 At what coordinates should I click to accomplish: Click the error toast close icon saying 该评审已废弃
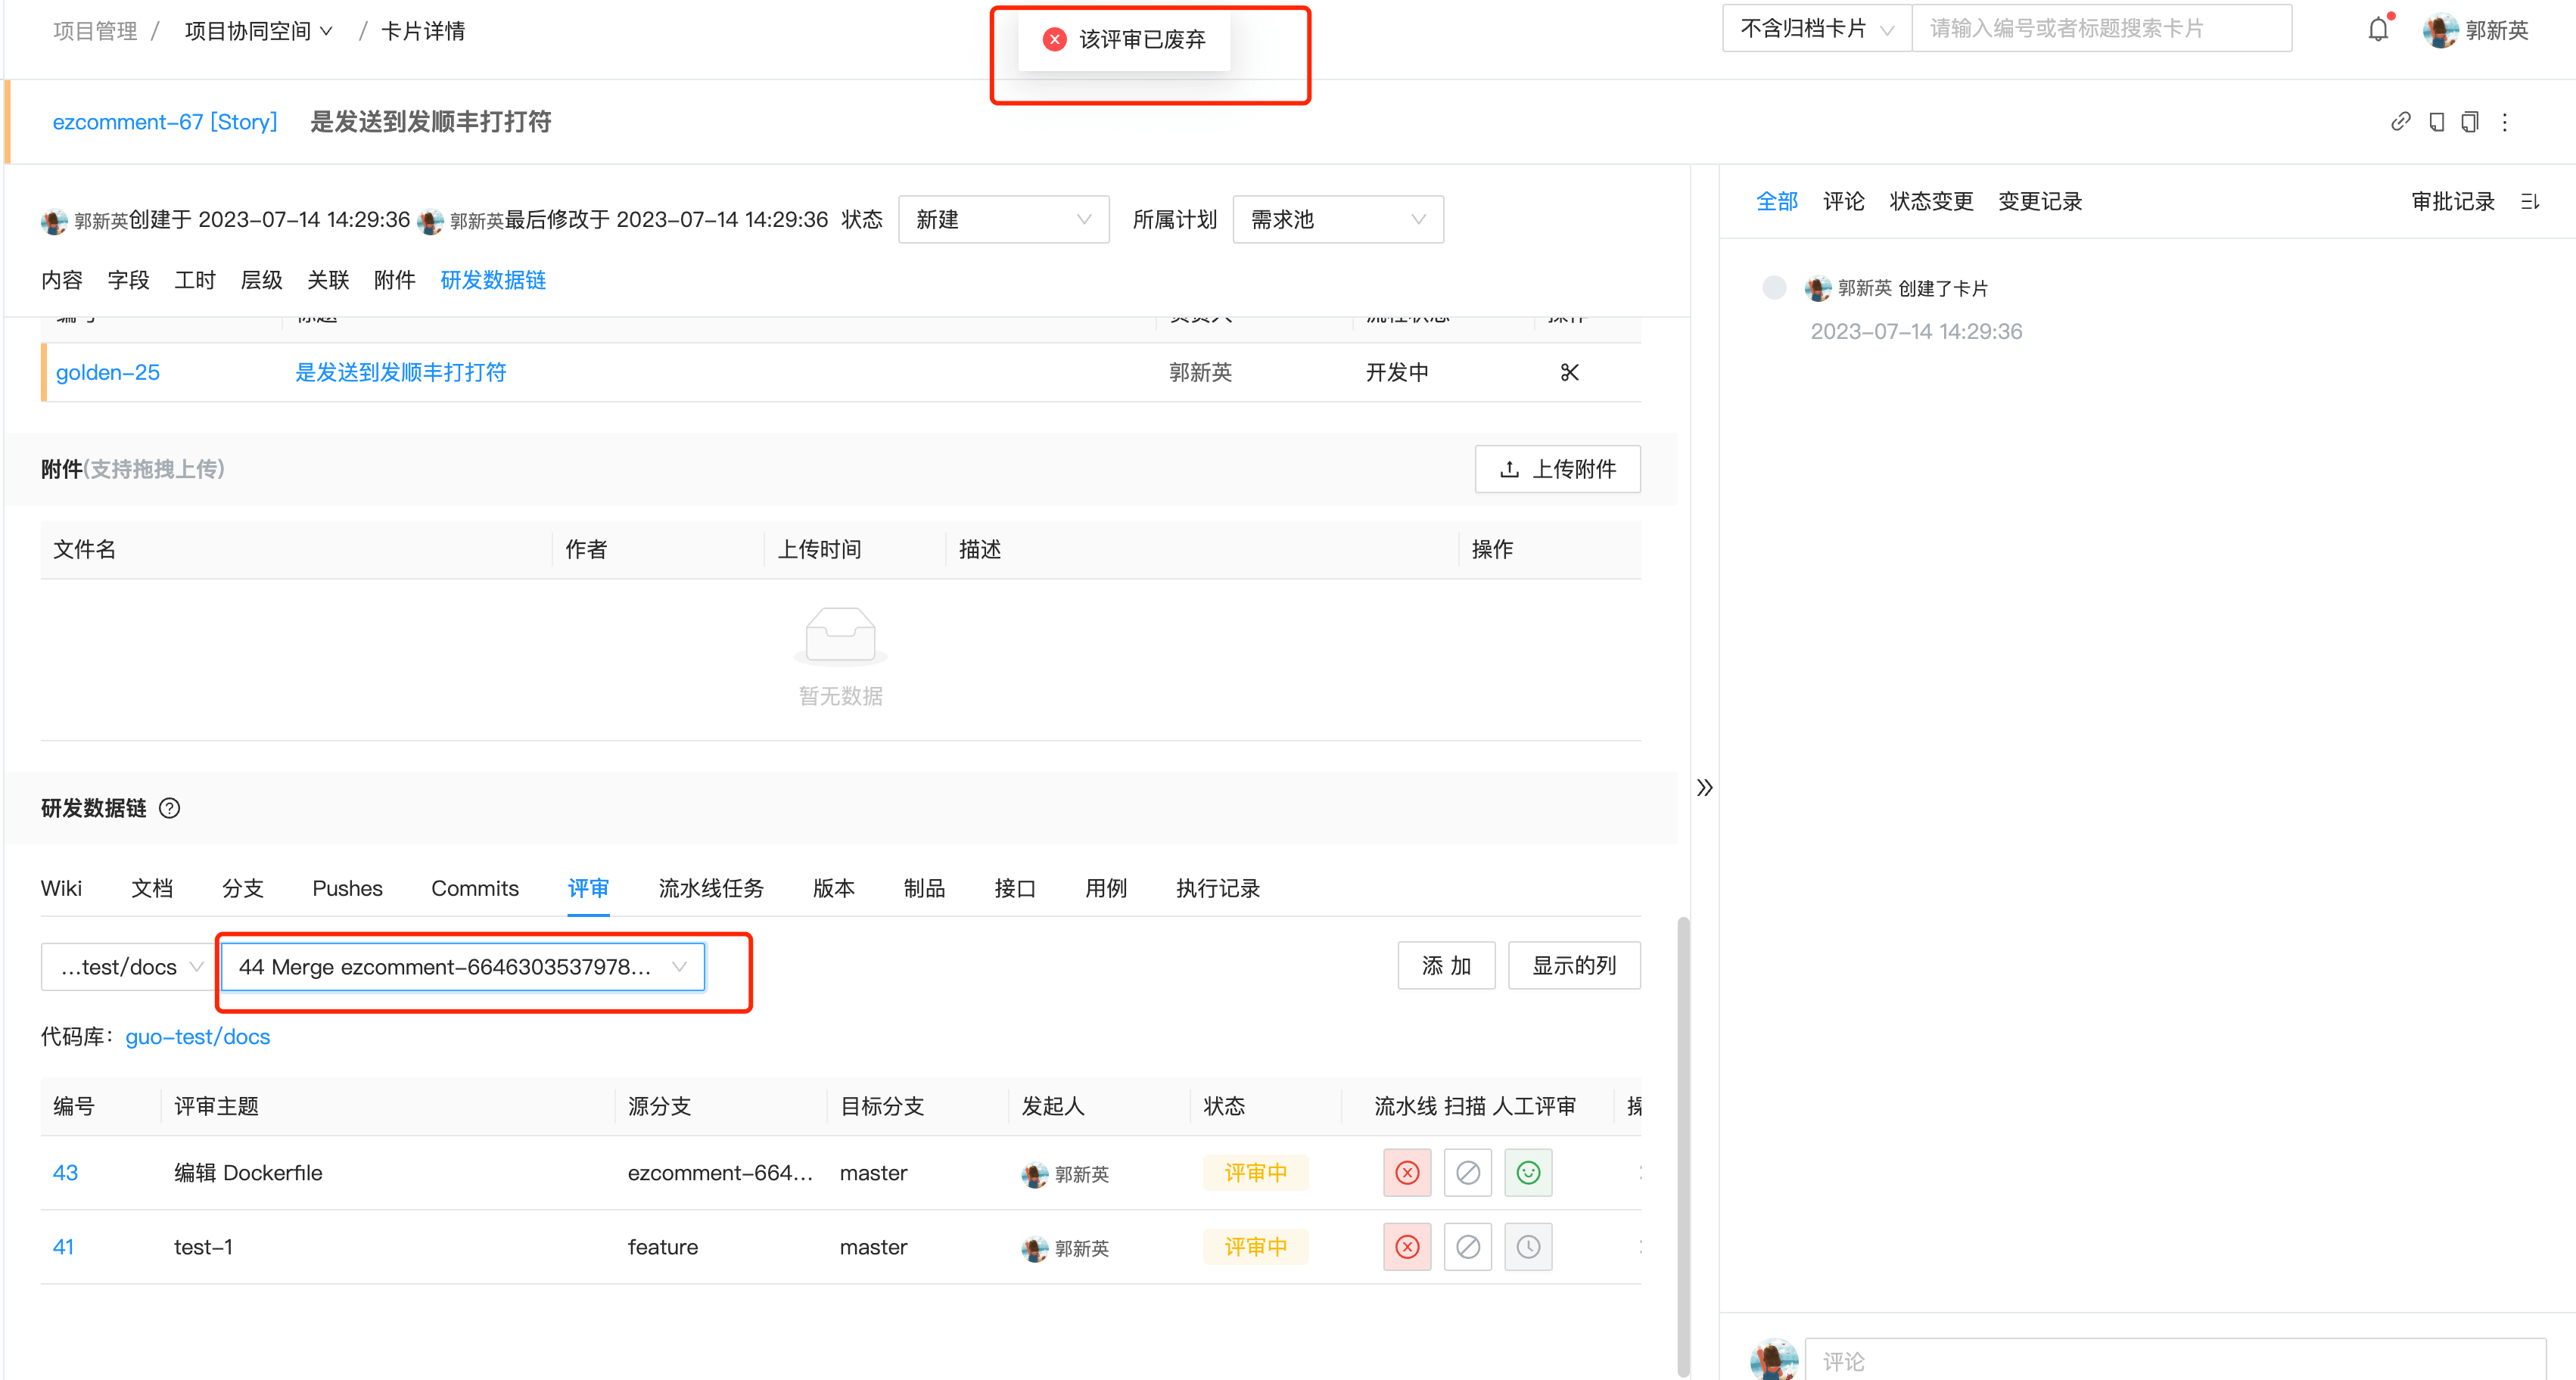(1054, 39)
